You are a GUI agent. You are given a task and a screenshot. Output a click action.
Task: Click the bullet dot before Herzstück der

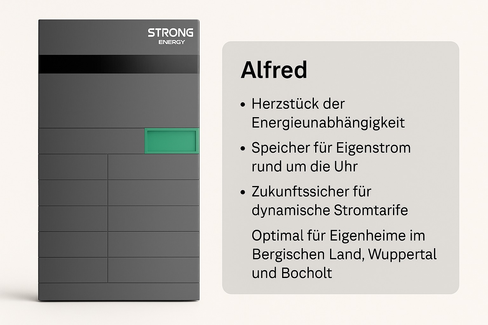click(243, 104)
